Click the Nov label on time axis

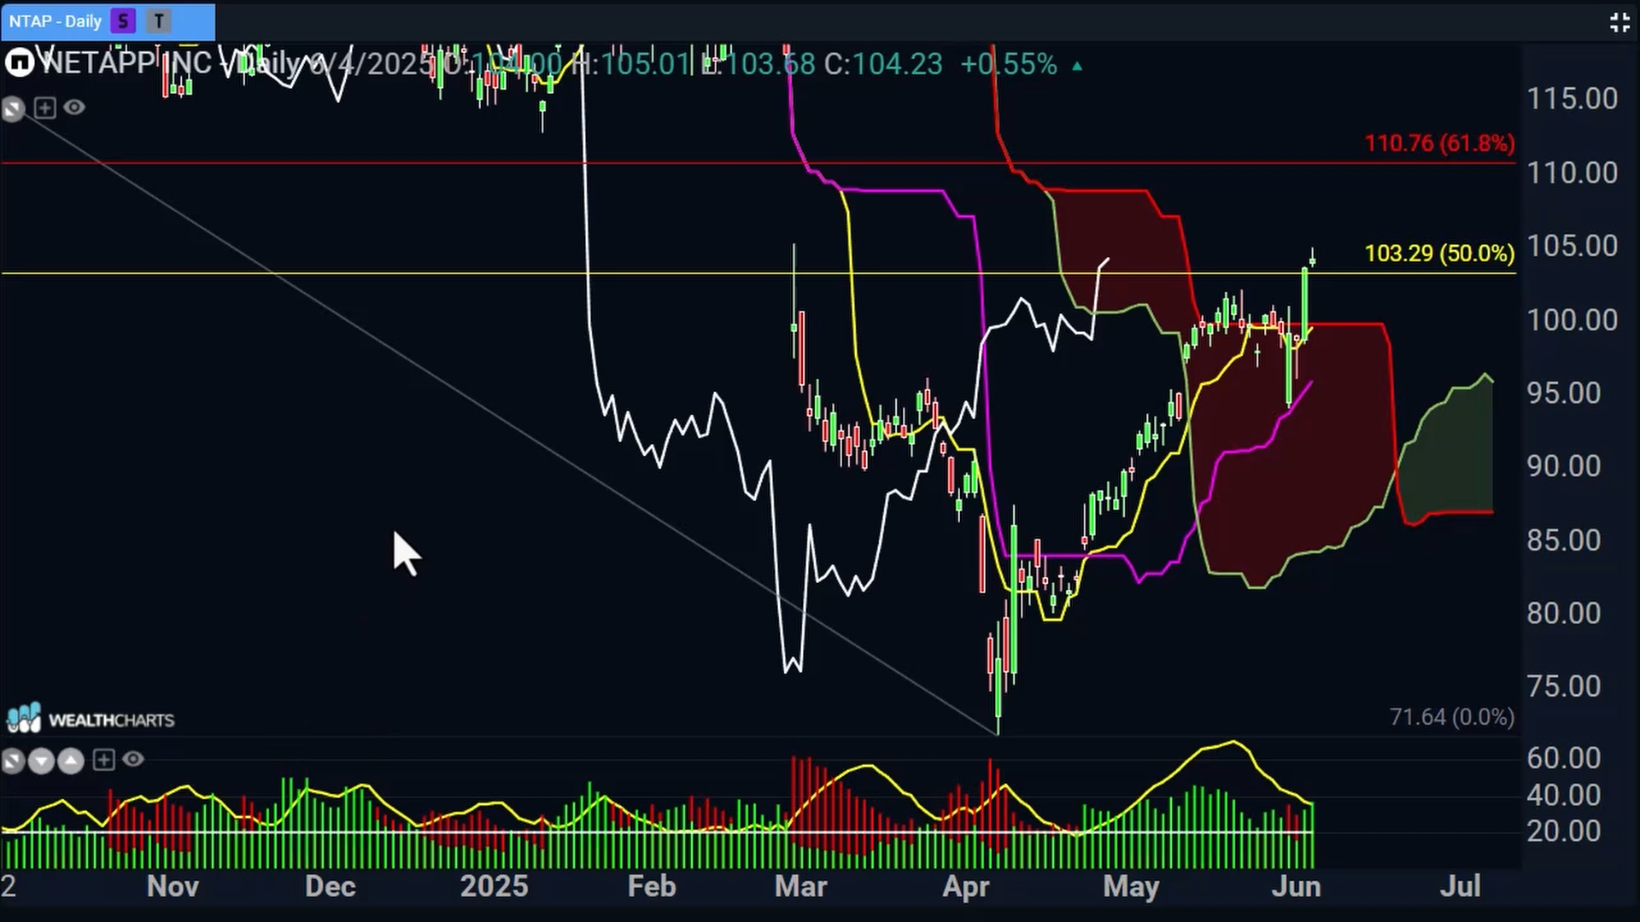pyautogui.click(x=173, y=886)
